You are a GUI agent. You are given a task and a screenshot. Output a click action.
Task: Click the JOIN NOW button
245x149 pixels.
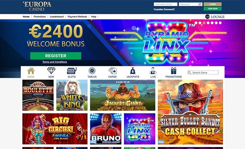point(213,9)
